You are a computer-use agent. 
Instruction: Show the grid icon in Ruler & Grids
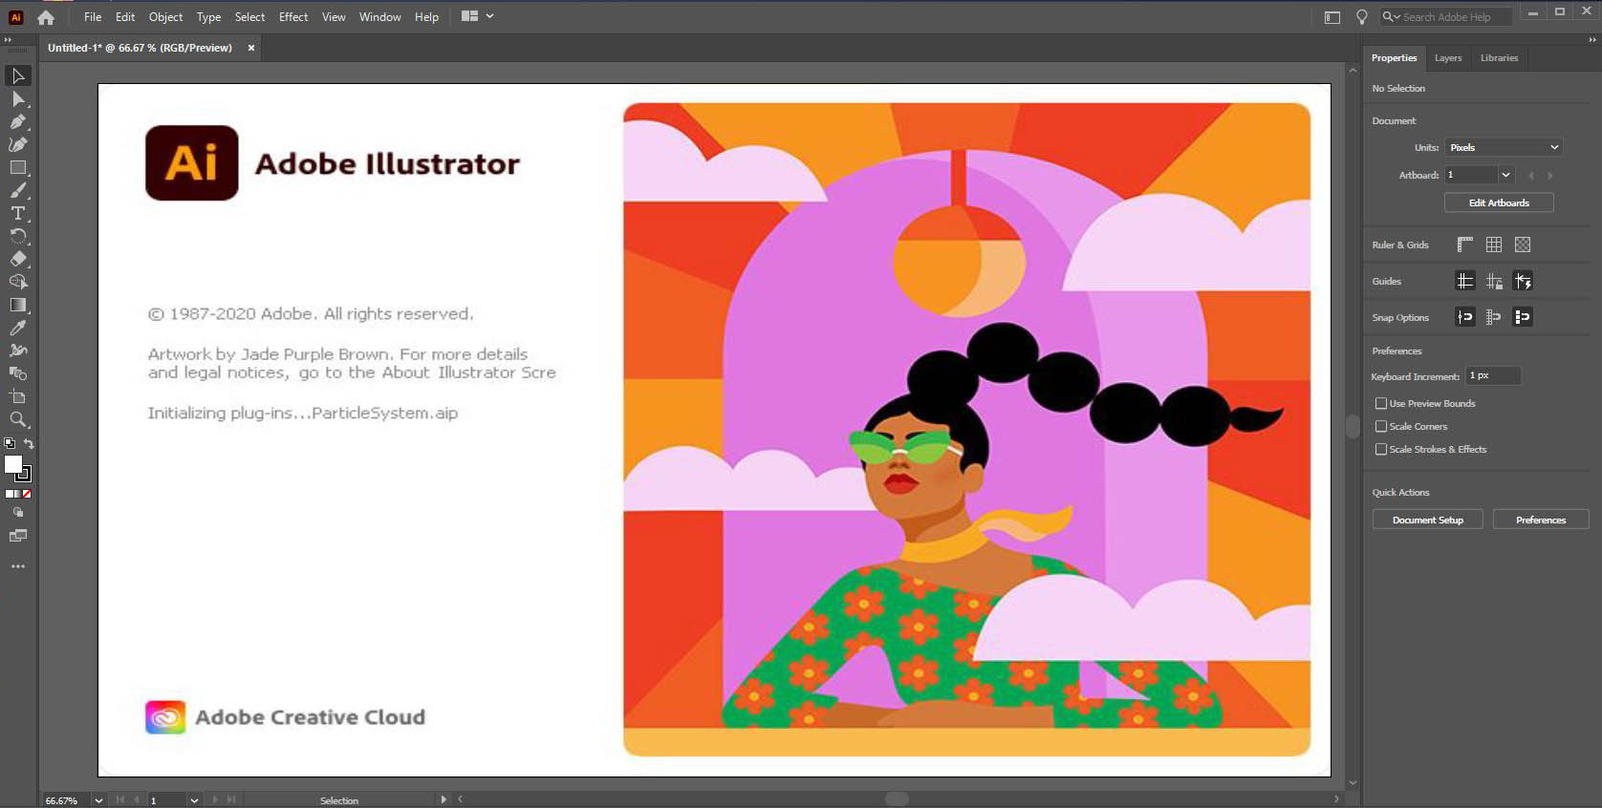(1493, 245)
